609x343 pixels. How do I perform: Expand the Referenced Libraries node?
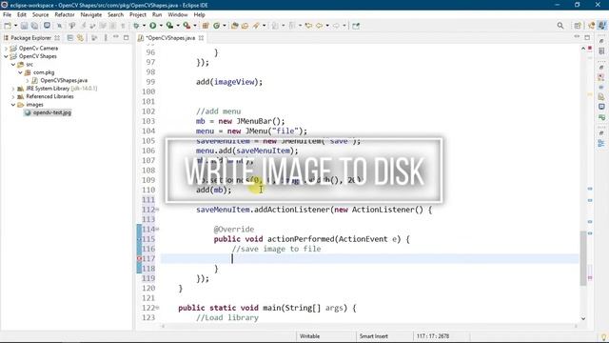(13, 96)
